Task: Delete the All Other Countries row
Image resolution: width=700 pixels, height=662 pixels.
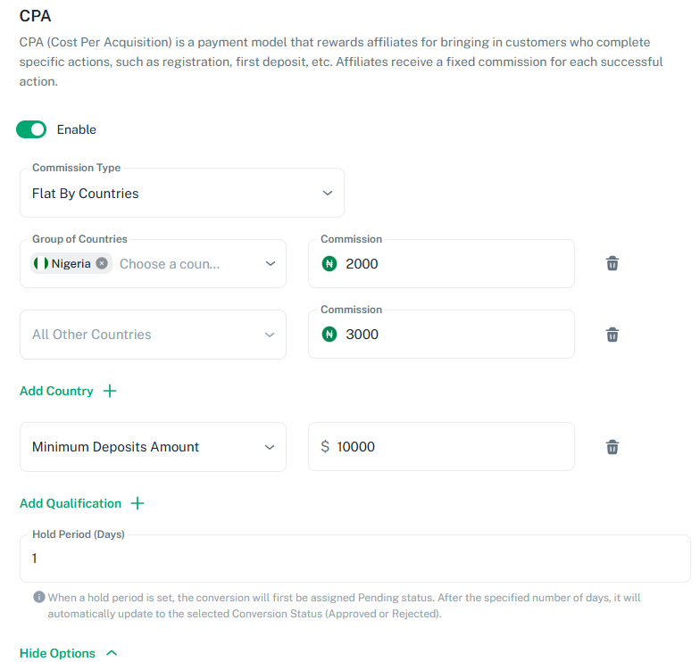Action: [x=612, y=335]
